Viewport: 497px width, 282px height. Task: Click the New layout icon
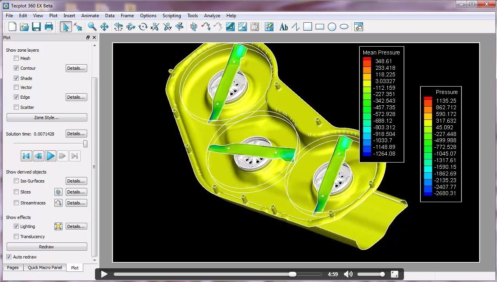tap(13, 27)
